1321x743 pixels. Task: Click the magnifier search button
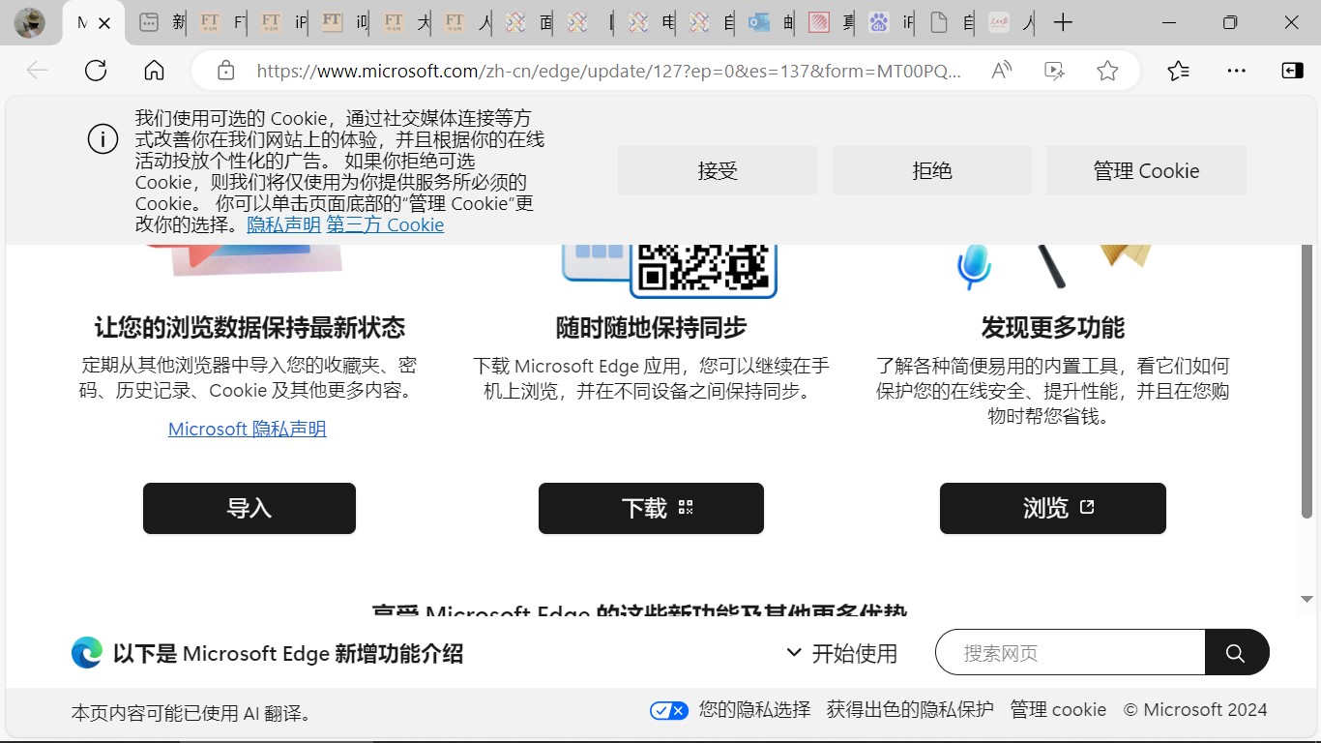1236,653
